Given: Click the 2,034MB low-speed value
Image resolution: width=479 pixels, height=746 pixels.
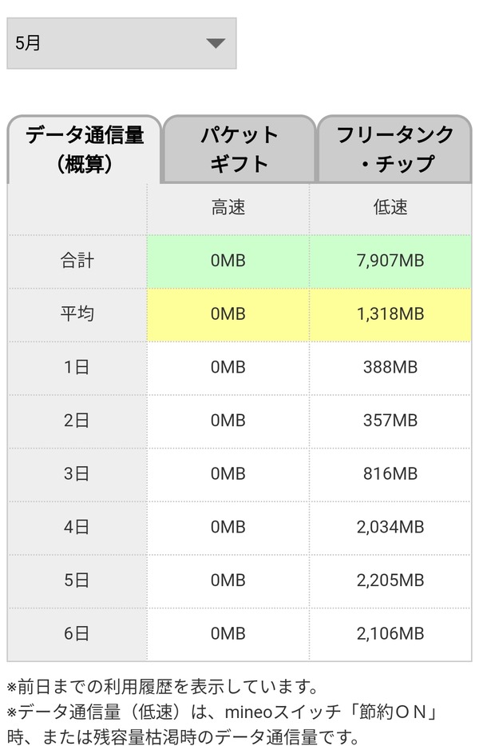Looking at the screenshot, I should tap(390, 527).
